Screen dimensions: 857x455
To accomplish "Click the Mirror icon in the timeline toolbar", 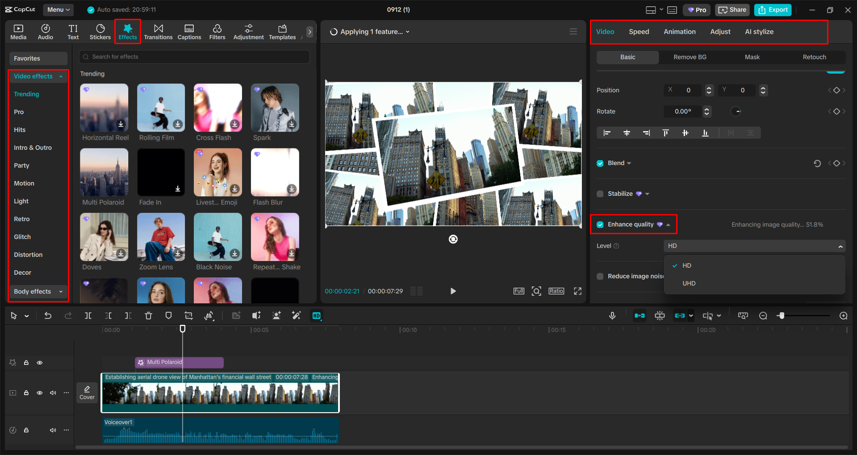I will click(209, 315).
